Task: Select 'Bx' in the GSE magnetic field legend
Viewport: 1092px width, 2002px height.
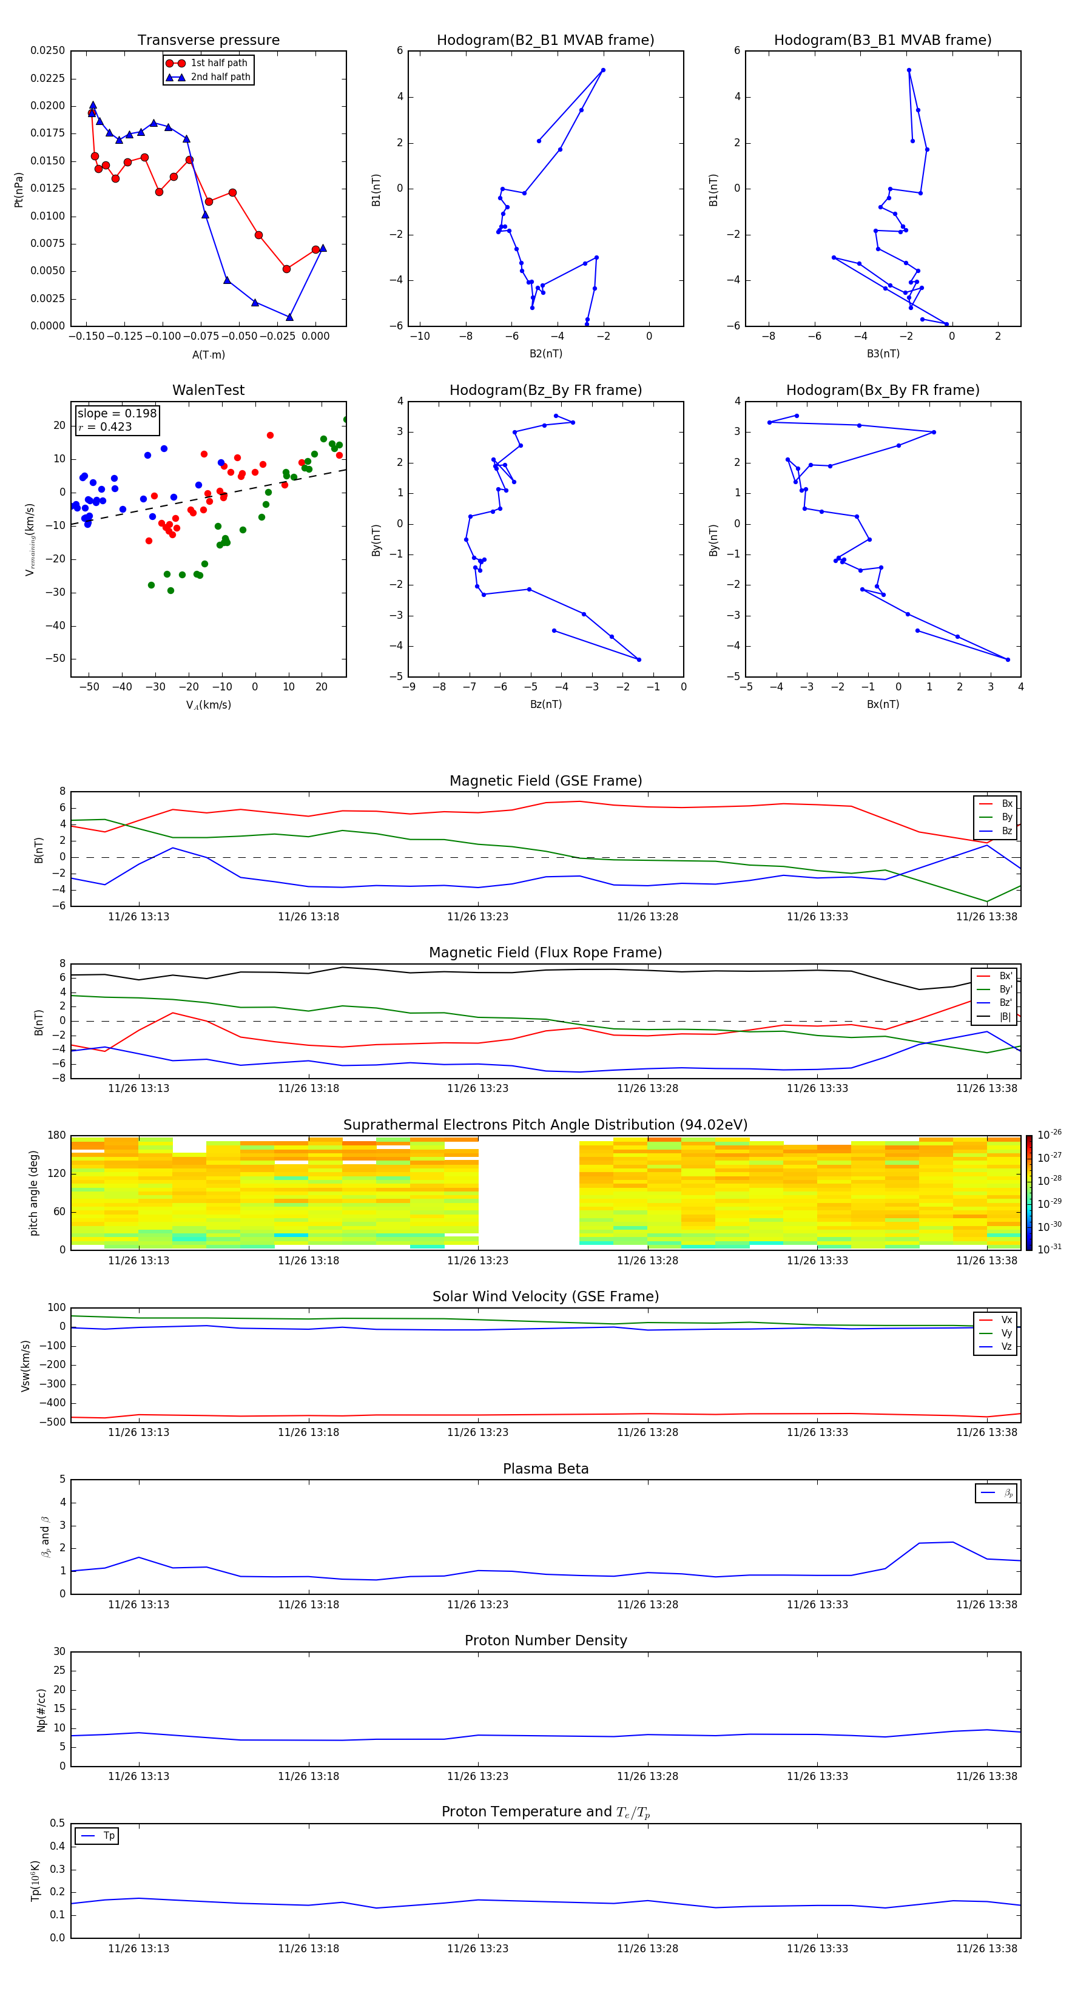Action: click(996, 804)
